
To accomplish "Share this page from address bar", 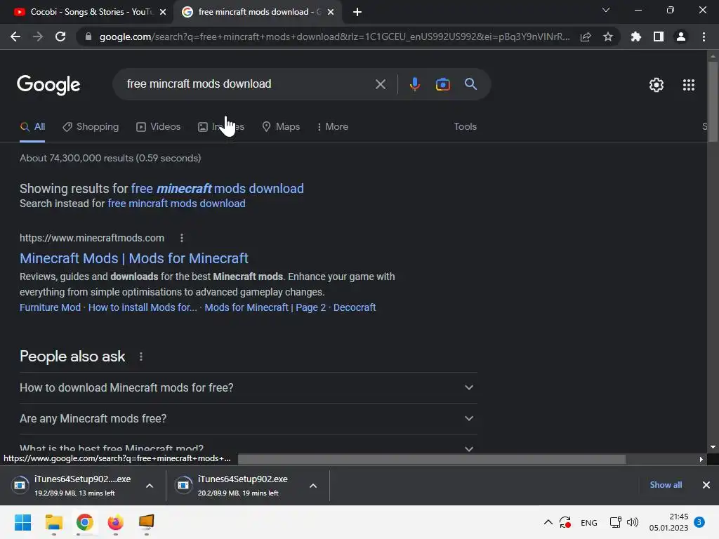I will [x=586, y=36].
